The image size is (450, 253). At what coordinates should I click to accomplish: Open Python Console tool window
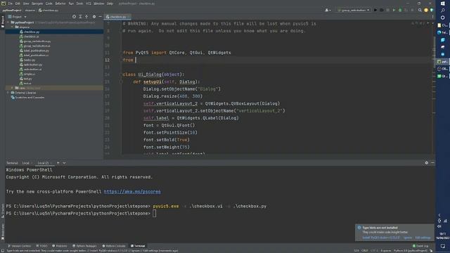(x=114, y=246)
